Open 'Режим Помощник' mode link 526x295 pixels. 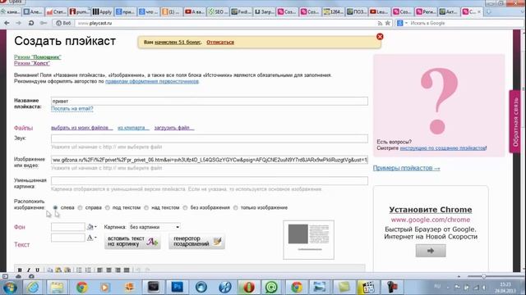(38, 57)
